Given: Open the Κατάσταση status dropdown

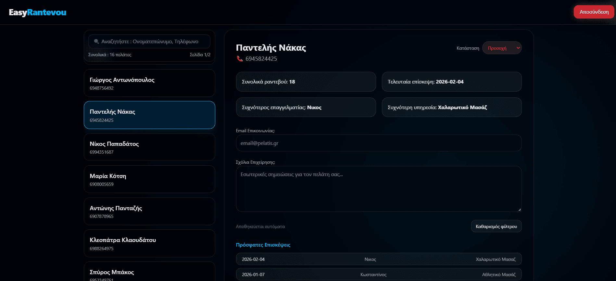Looking at the screenshot, I should coord(502,48).
